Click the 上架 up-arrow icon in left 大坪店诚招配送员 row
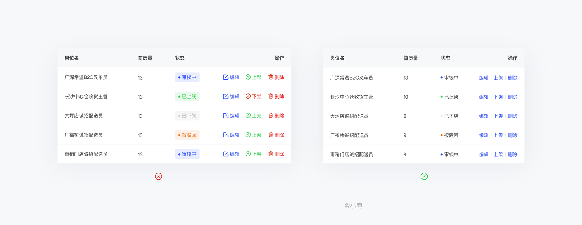Image resolution: width=582 pixels, height=225 pixels. coord(248,116)
